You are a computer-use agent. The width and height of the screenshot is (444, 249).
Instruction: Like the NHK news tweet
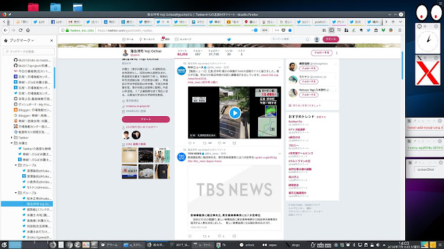[x=219, y=143]
